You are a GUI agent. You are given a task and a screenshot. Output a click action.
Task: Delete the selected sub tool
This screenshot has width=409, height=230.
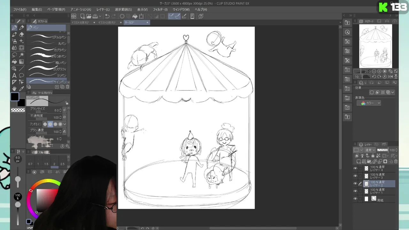click(x=67, y=87)
